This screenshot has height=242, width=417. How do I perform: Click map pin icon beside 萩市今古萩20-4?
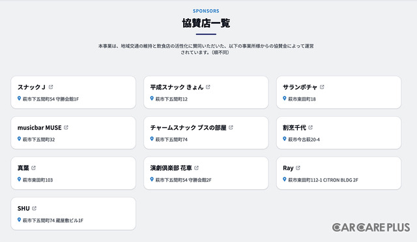pyautogui.click(x=285, y=139)
